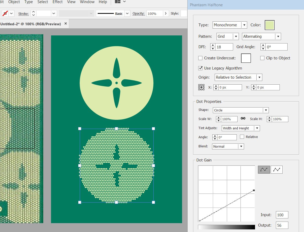Click the X offset stepper arrows
The image size is (304, 232).
click(x=216, y=87)
